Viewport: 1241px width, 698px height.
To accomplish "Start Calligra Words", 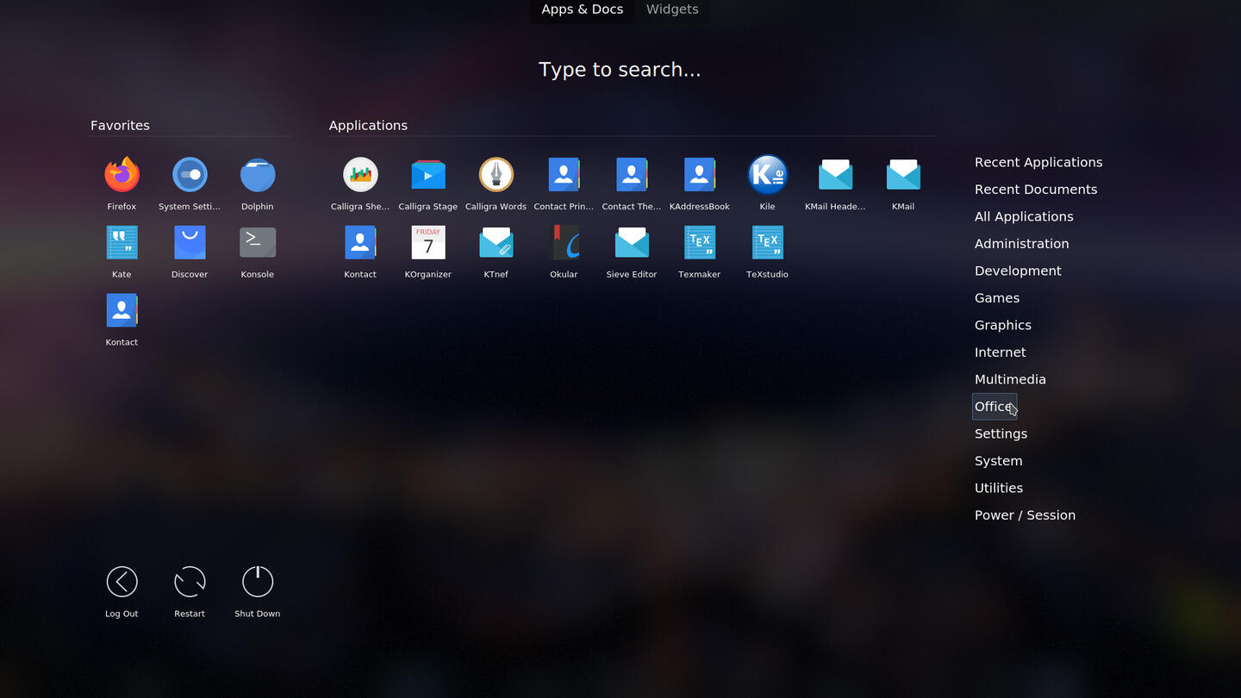I will 496,183.
